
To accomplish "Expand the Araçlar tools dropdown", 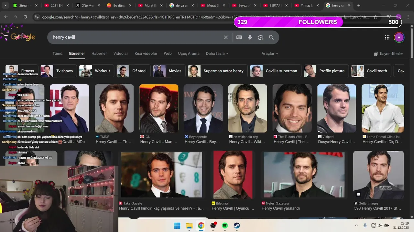I will pyautogui.click(x=270, y=53).
